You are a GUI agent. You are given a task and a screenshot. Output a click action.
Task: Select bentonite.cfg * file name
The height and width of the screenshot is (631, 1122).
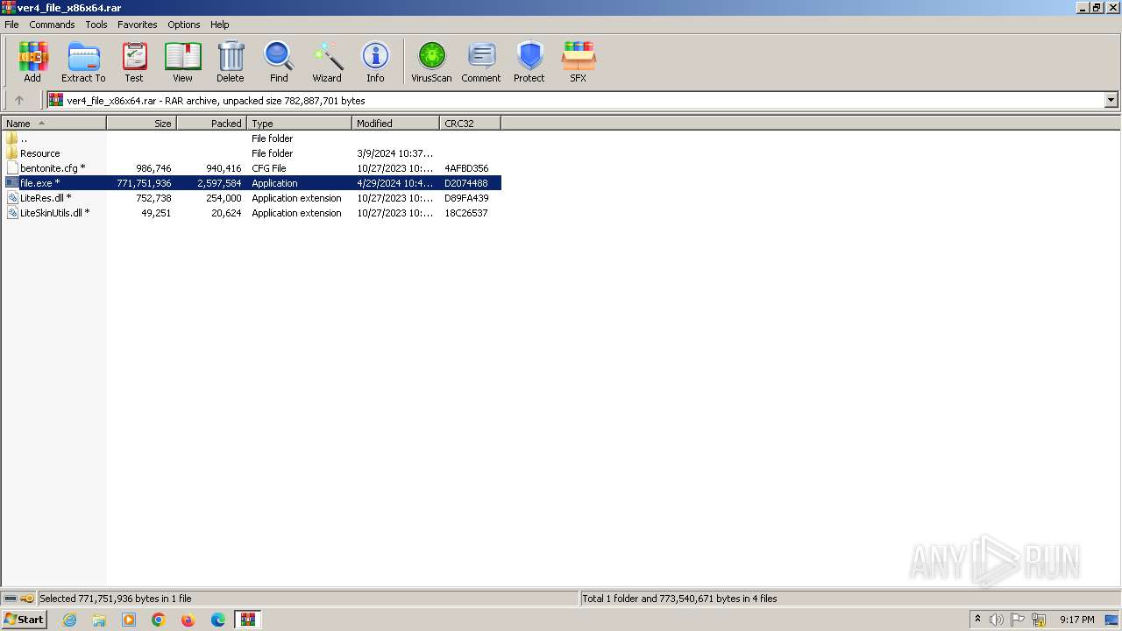click(53, 168)
